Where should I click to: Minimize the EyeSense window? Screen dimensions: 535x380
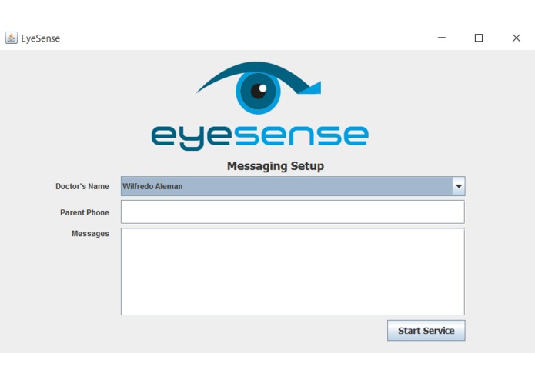click(x=442, y=38)
